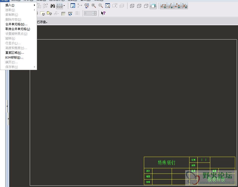The height and width of the screenshot is (187, 238).
Task: Open 重复区域(R)... menu entry
Action: pyautogui.click(x=19, y=53)
